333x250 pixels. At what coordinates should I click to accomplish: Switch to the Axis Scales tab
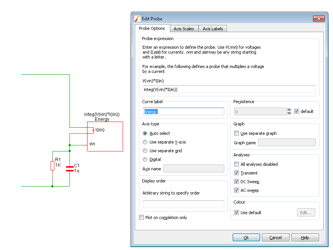tap(184, 28)
